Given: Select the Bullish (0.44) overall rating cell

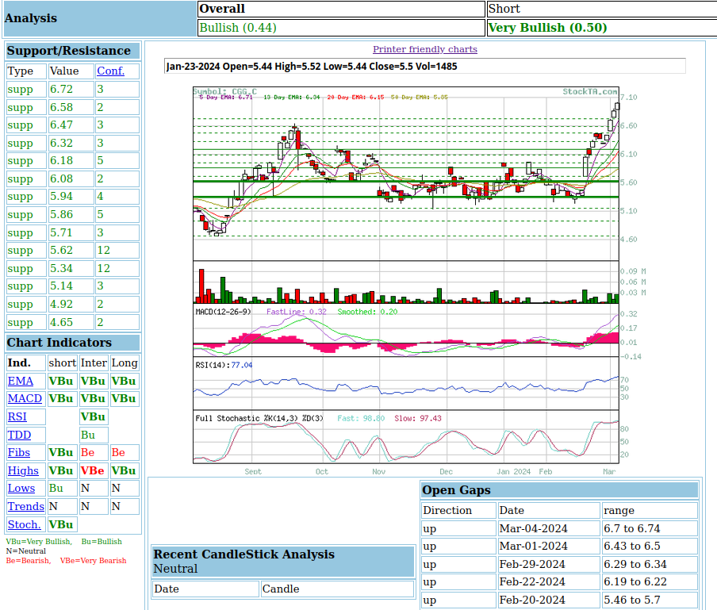Looking at the screenshot, I should [x=341, y=28].
